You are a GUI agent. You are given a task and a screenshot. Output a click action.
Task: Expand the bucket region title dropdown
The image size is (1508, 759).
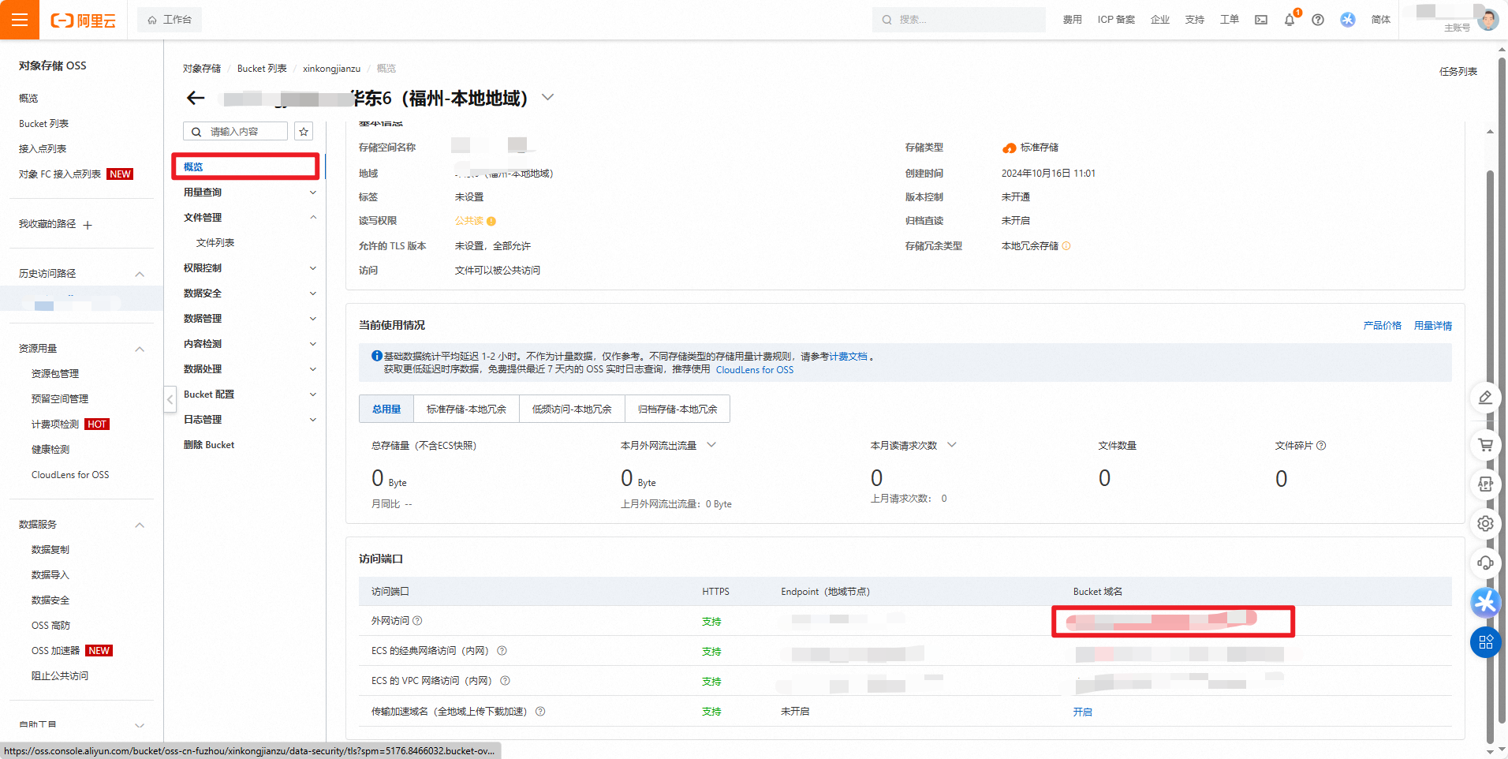point(547,98)
